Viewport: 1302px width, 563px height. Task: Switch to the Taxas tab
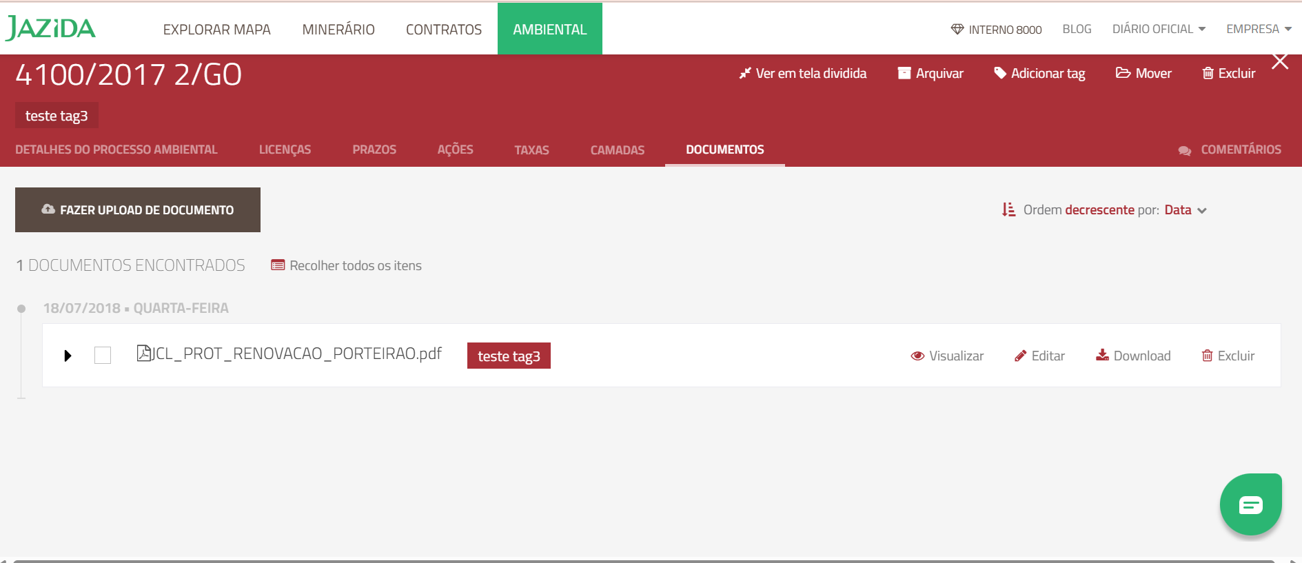point(531,150)
